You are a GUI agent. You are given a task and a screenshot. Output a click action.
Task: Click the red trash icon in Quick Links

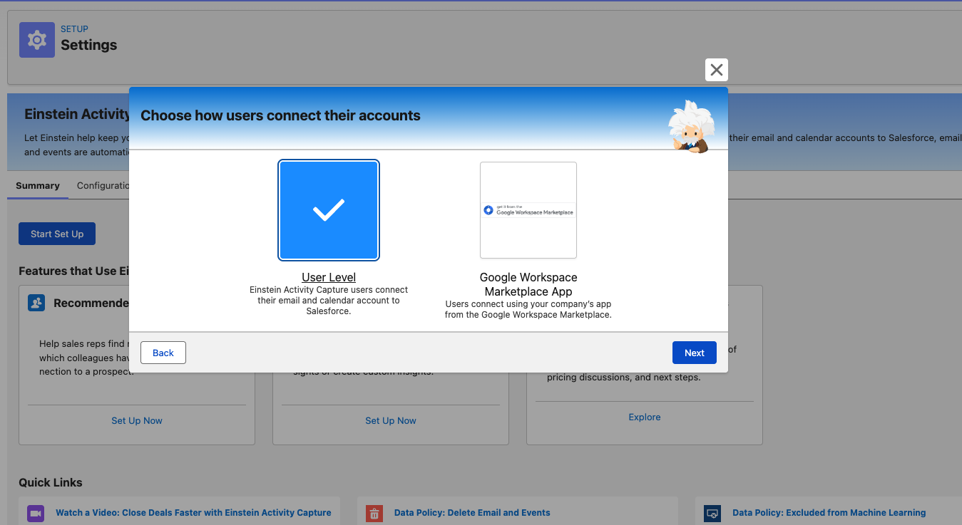point(374,513)
